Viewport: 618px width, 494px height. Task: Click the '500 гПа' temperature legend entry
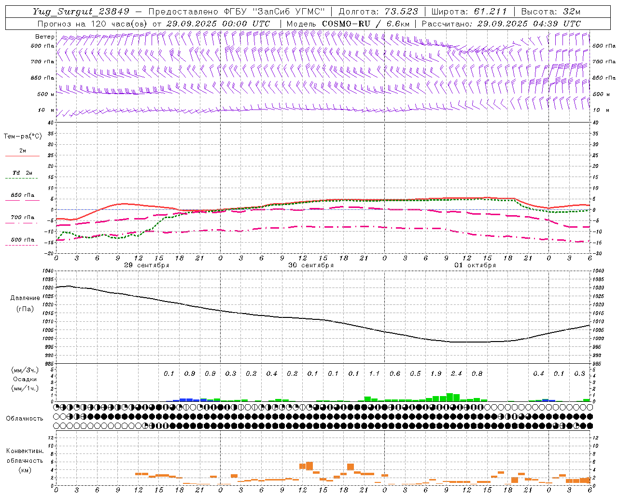click(x=23, y=240)
